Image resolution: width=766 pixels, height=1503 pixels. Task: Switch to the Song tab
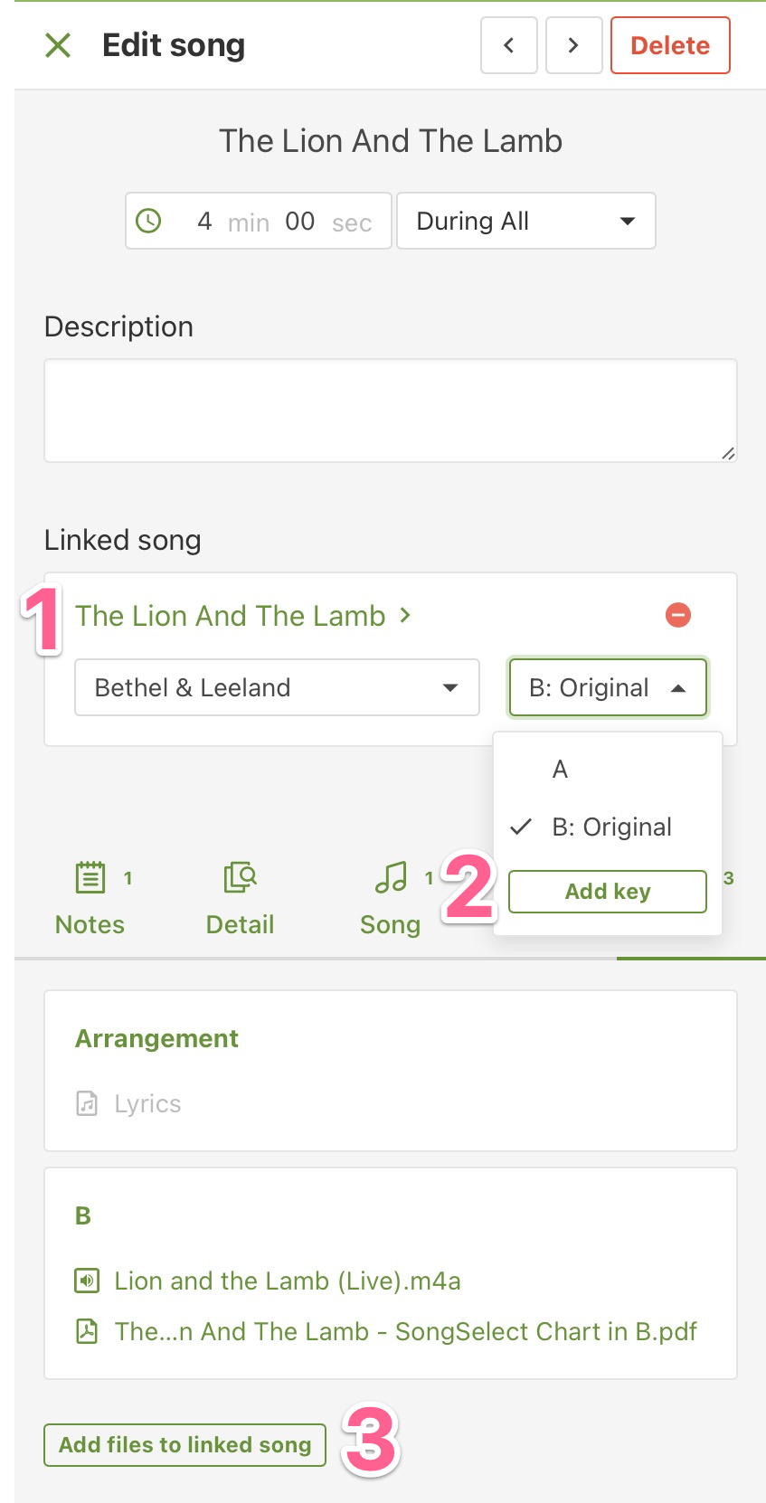(391, 897)
